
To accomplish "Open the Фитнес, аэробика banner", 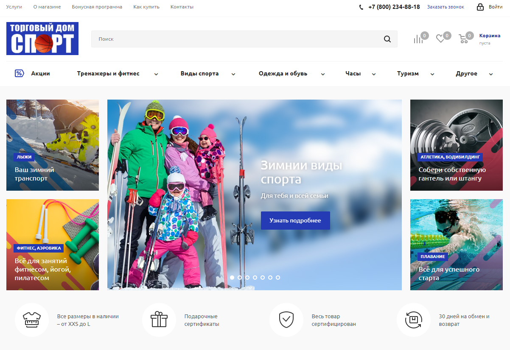I will coord(53,244).
